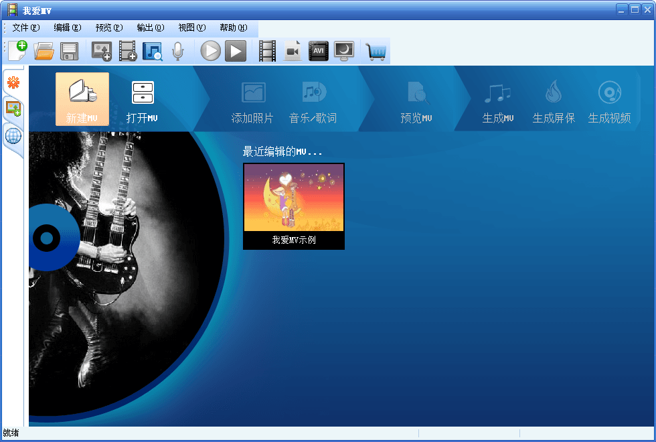656x442 pixels.
Task: Click the square play button
Action: [x=236, y=51]
